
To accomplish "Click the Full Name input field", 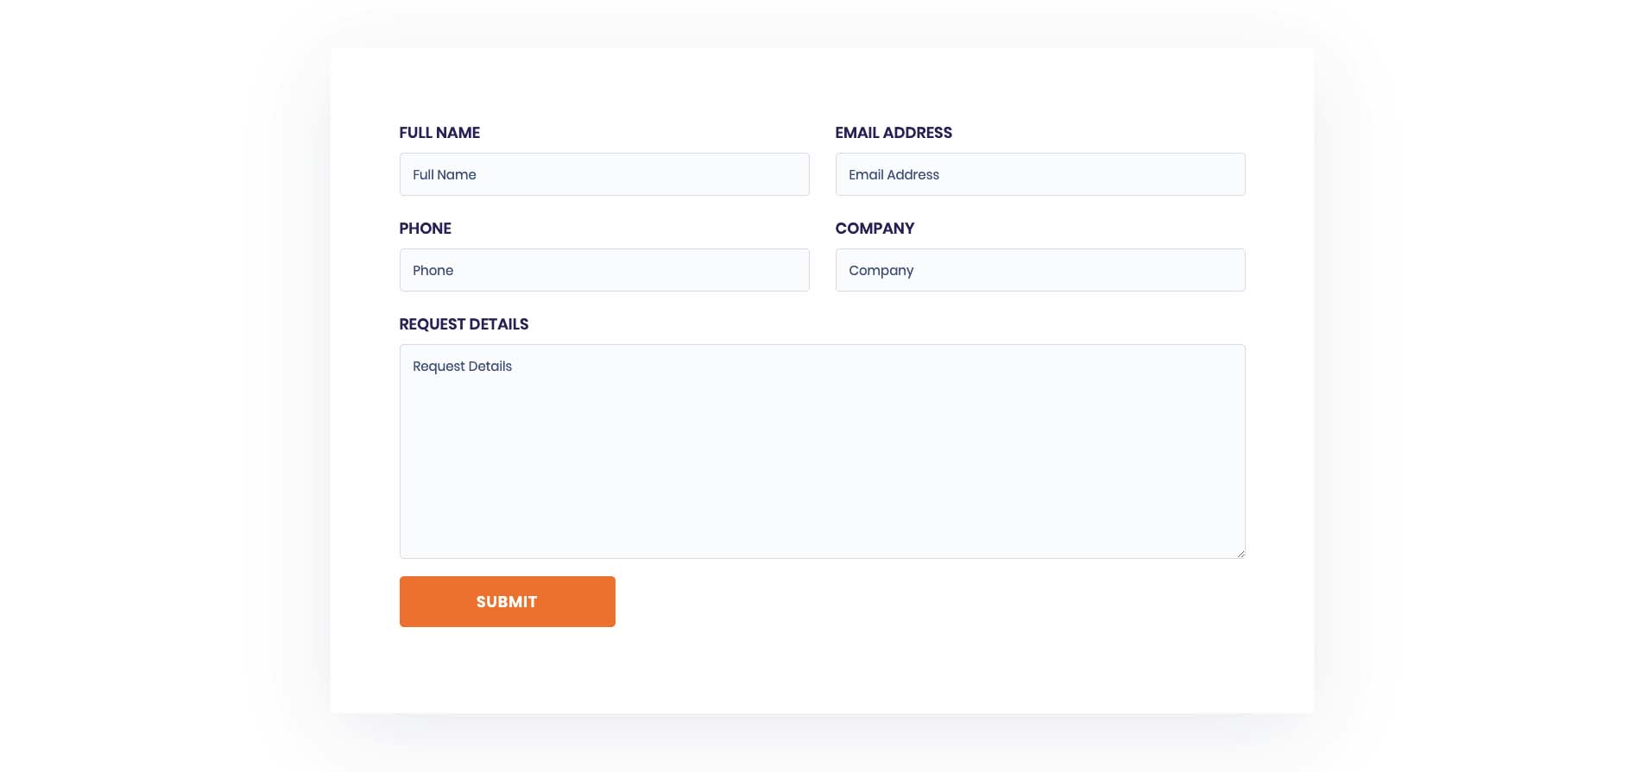I will coord(604,174).
